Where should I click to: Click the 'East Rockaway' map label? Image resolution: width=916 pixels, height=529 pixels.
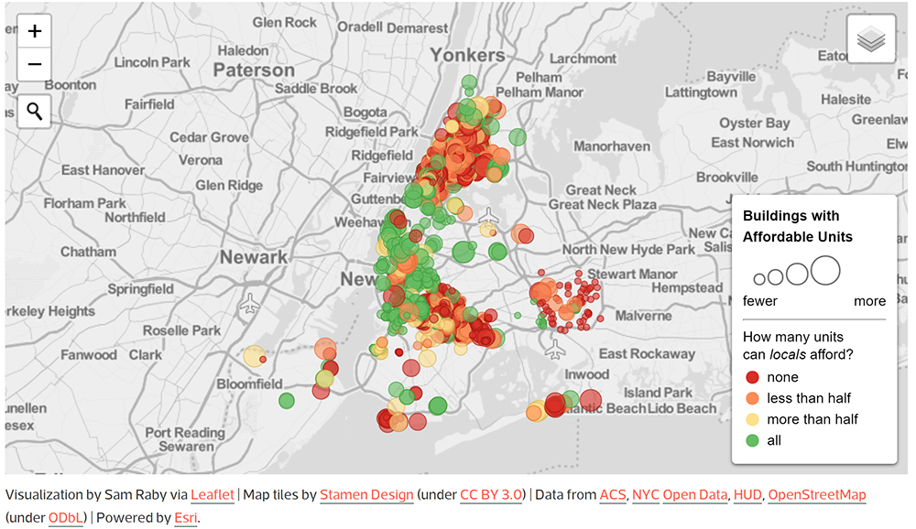click(647, 354)
